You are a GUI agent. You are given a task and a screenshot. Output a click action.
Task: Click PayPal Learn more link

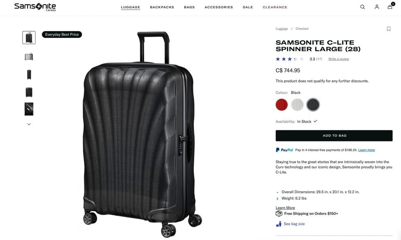point(366,150)
